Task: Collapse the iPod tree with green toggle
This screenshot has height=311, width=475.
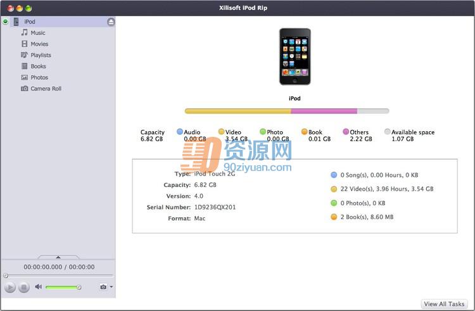Action: [6, 22]
